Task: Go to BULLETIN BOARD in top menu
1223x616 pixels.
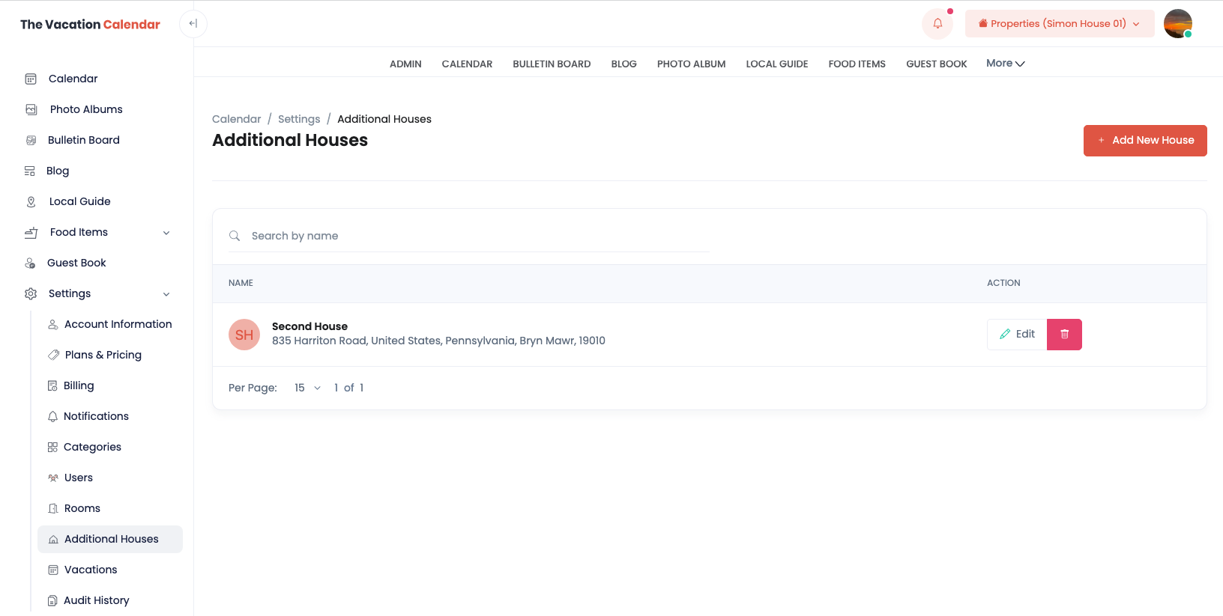Action: tap(552, 64)
